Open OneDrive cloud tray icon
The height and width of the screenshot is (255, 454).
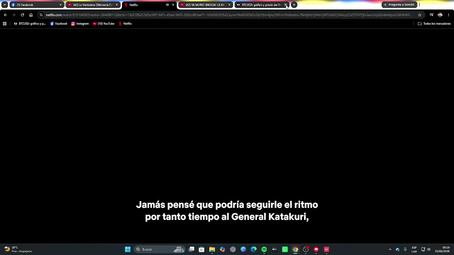tap(398, 249)
